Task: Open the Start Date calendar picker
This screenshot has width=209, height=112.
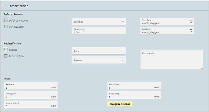Action: pyautogui.click(x=191, y=21)
